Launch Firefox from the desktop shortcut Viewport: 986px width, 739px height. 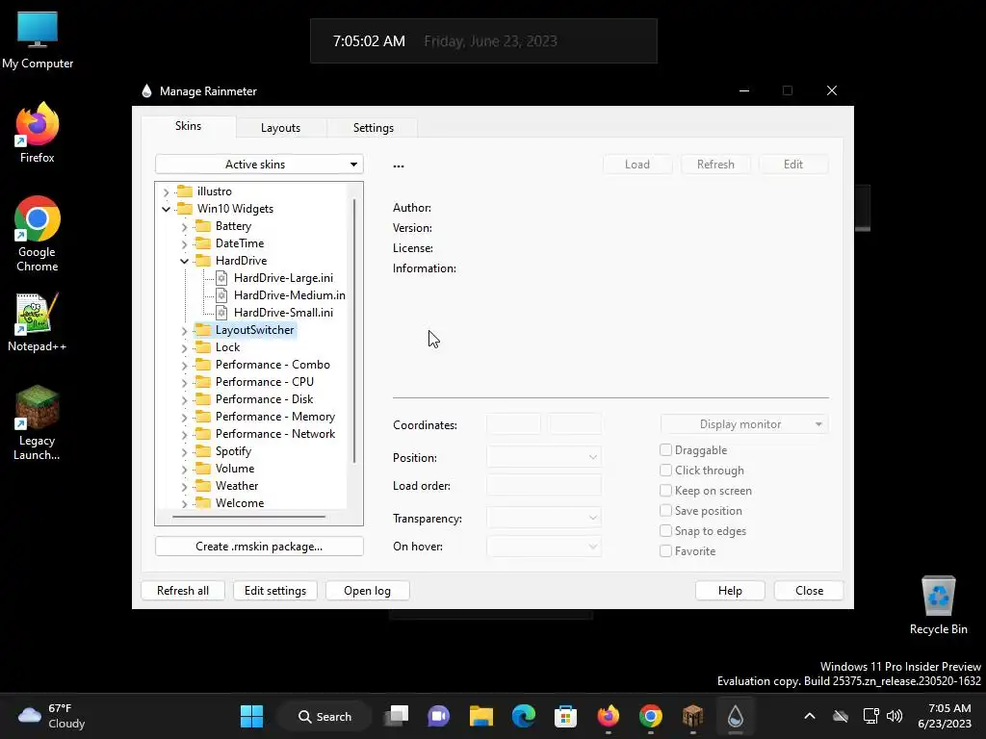pyautogui.click(x=38, y=133)
